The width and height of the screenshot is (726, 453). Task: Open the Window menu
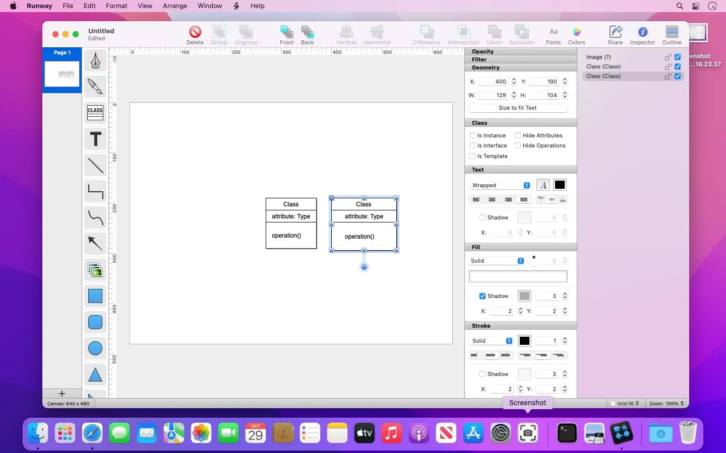pos(210,6)
